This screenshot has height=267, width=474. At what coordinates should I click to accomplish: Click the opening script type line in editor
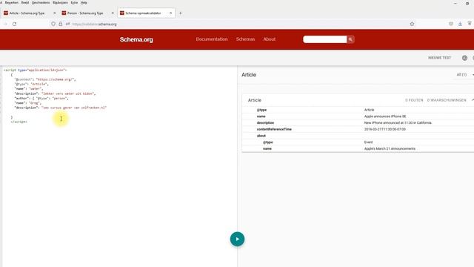coord(35,70)
